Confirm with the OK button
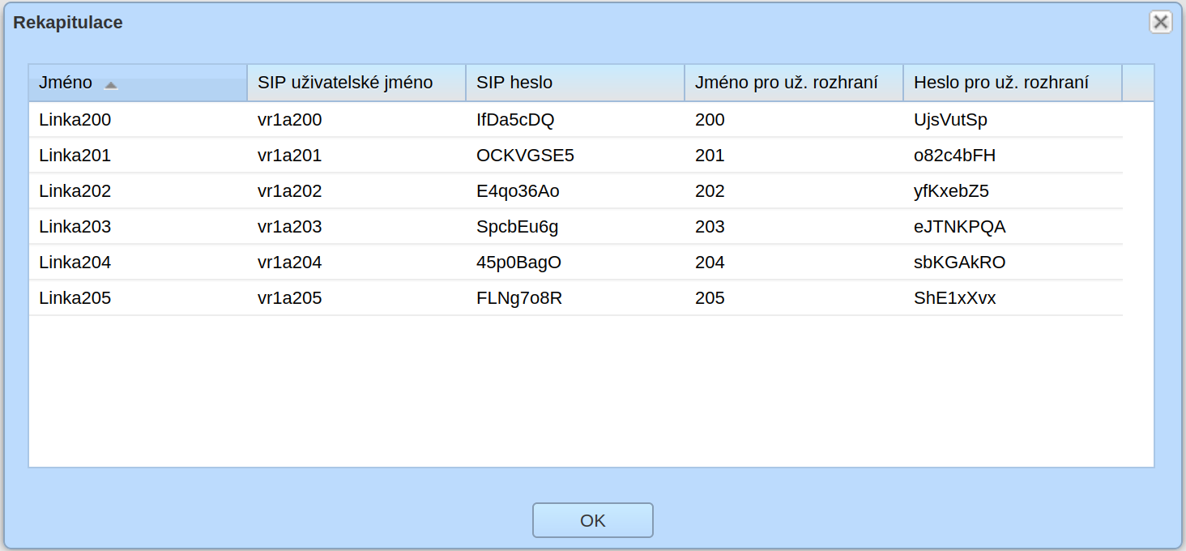Screen dimensions: 1186x551 (x=593, y=520)
